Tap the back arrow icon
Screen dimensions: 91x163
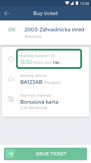[7, 13]
